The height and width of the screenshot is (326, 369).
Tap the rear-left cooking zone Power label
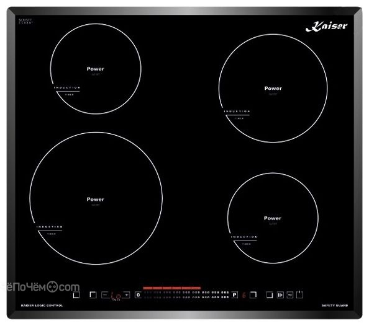coord(95,69)
